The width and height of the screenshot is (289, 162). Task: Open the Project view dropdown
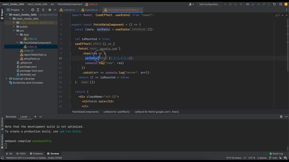pyautogui.click(x=15, y=10)
